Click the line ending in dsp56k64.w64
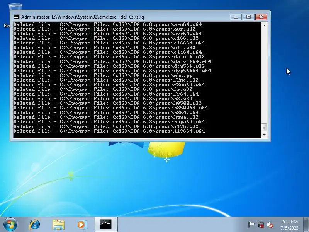Viewport: 309px width, 232px height. point(112,71)
